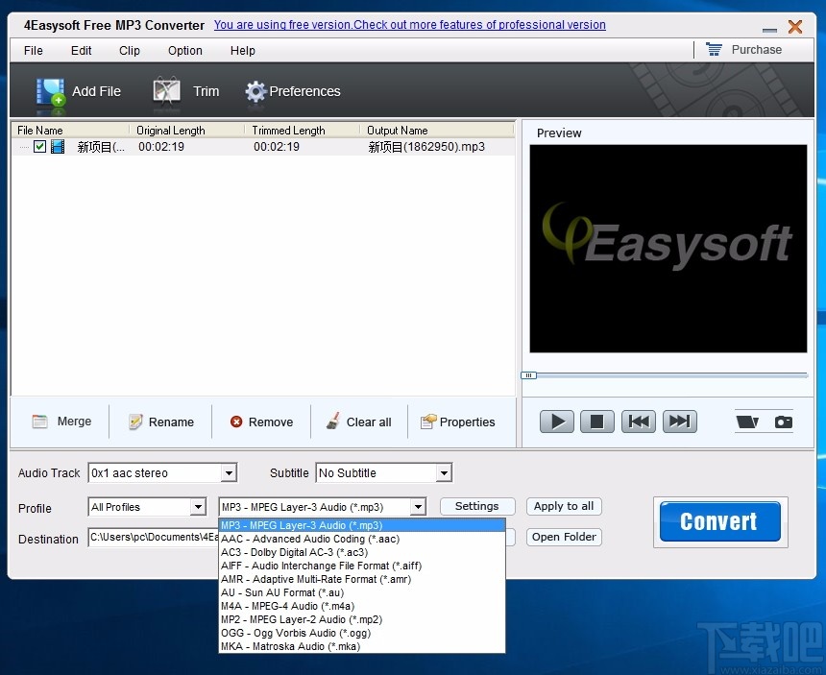This screenshot has height=675, width=826.
Task: Open the Audio Track dropdown
Action: tap(228, 472)
